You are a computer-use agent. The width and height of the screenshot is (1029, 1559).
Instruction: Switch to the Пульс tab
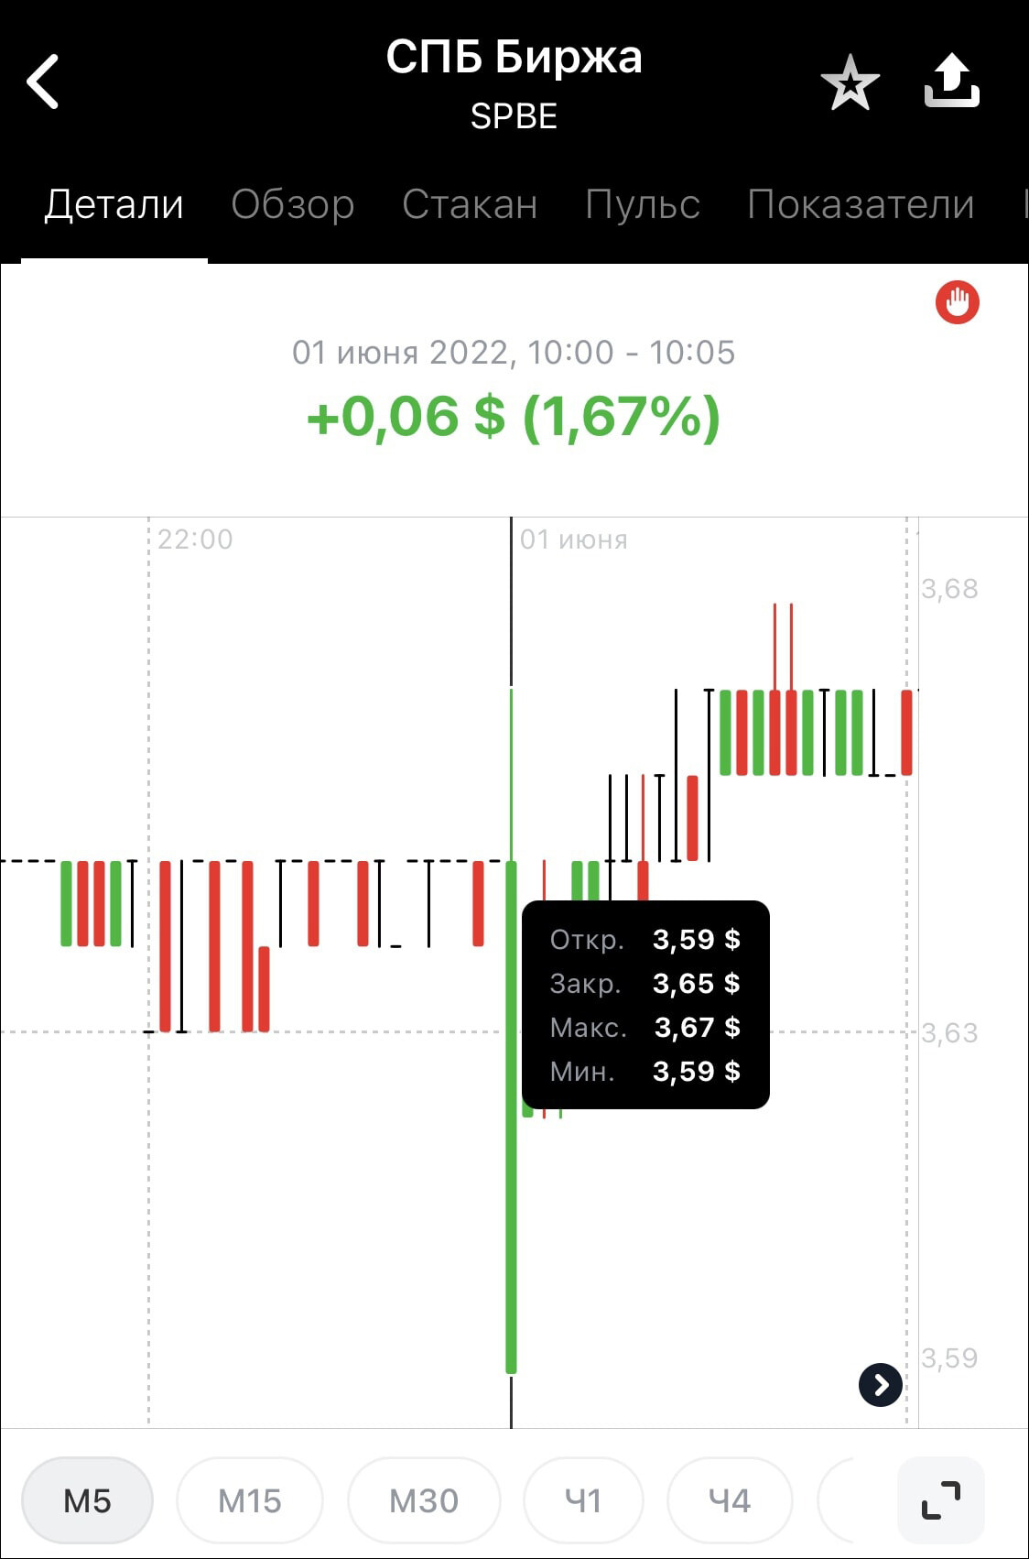tap(643, 204)
